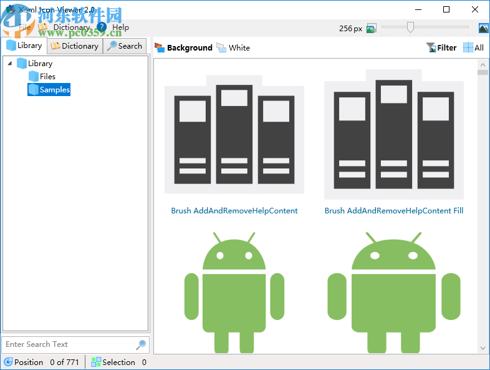This screenshot has width=490, height=370.
Task: Open the Brush AddAndRemoveHelpContent thumbnail
Action: [x=234, y=135]
